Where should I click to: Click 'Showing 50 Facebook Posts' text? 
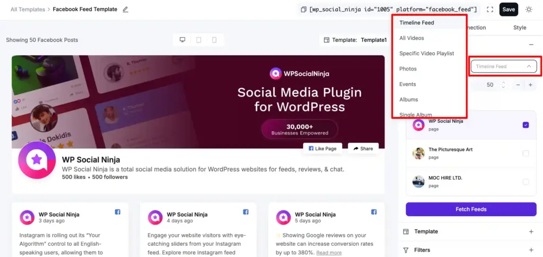42,40
